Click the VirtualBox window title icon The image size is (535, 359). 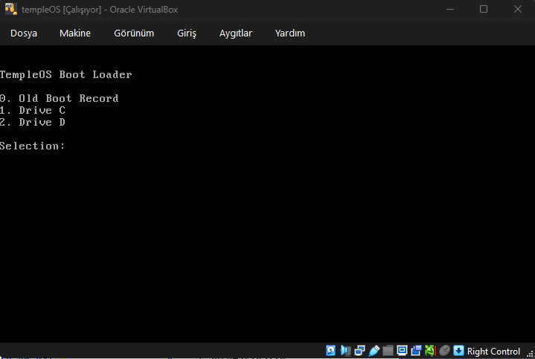(x=11, y=9)
